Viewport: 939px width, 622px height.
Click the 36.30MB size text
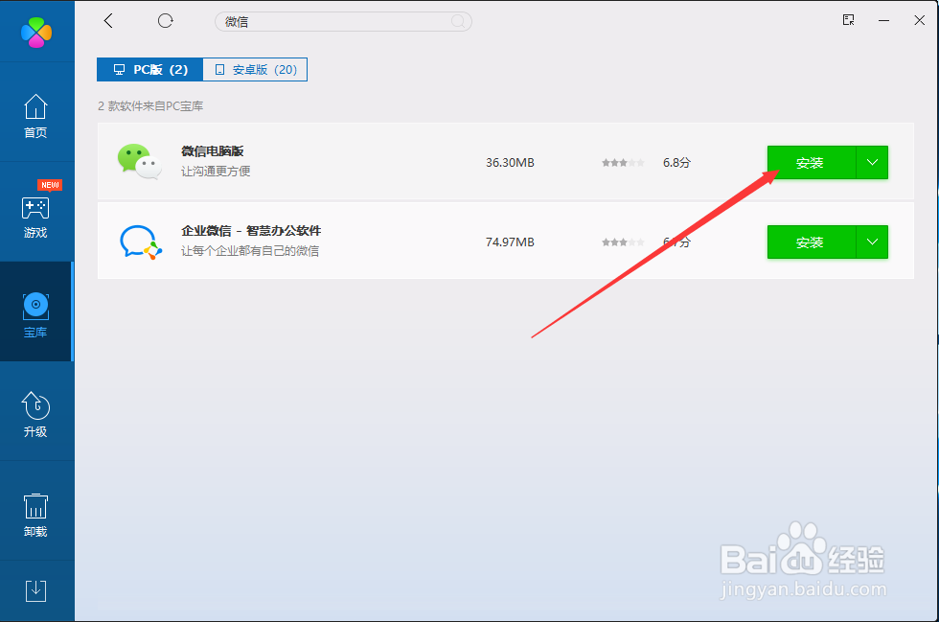[x=510, y=162]
